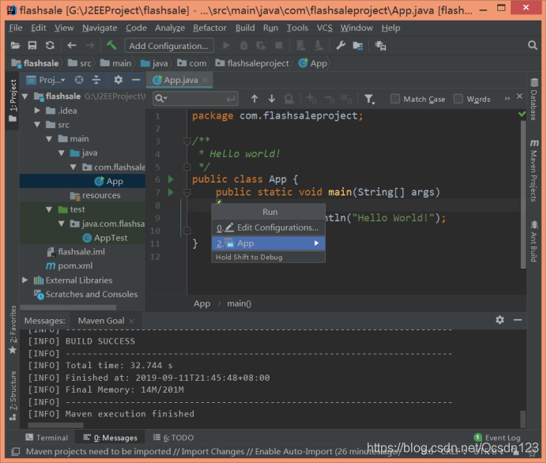This screenshot has height=463, width=547.
Task: Close the search bar
Action: point(519,96)
